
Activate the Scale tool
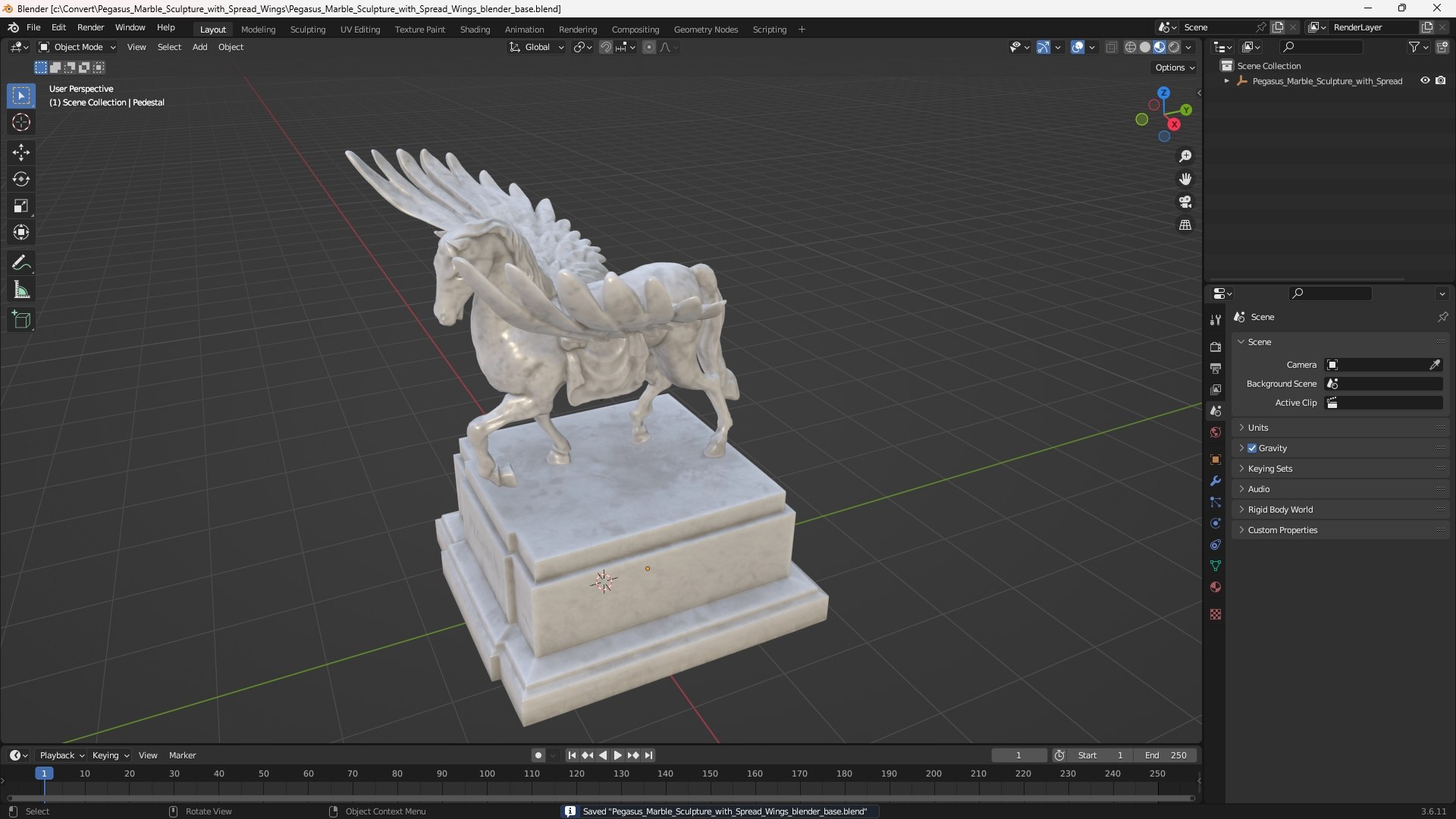(x=21, y=206)
